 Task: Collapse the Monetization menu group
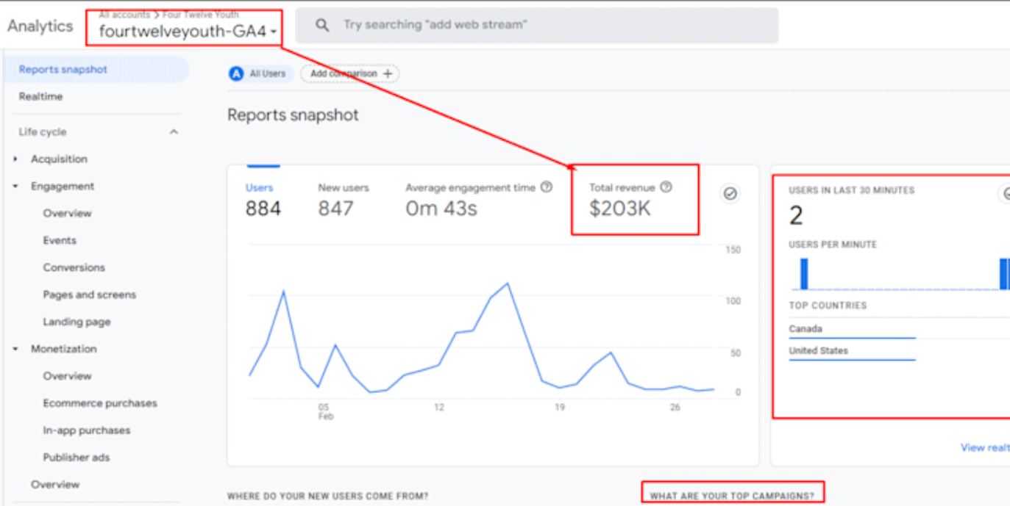point(16,350)
